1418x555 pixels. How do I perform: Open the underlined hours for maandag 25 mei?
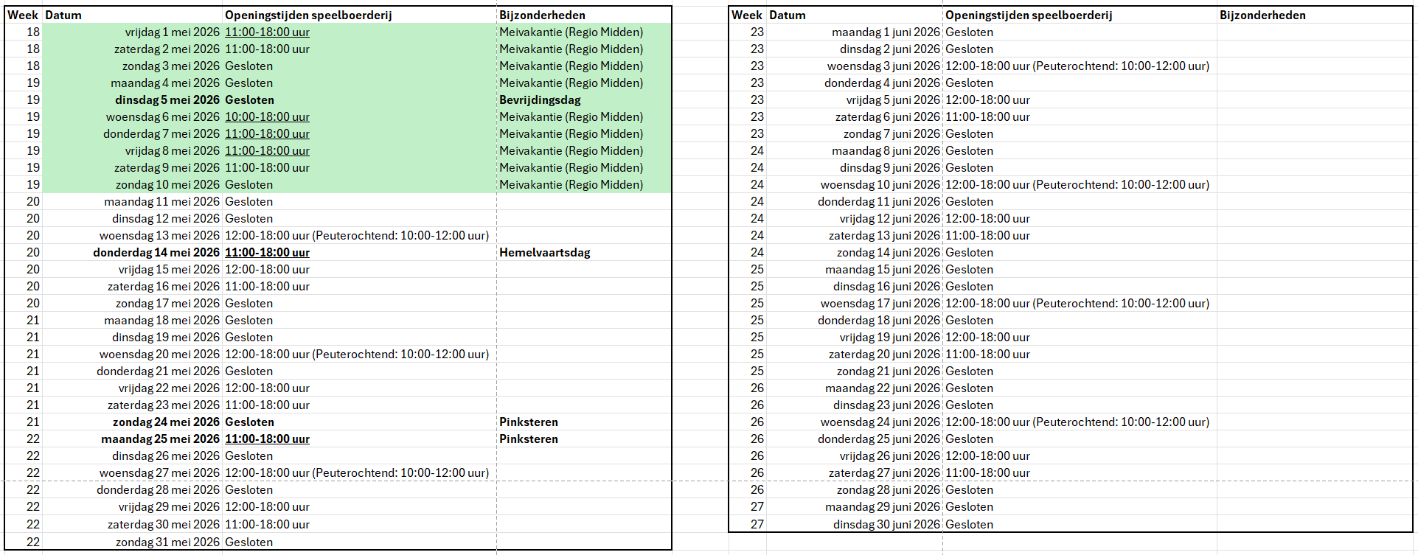[x=267, y=439]
